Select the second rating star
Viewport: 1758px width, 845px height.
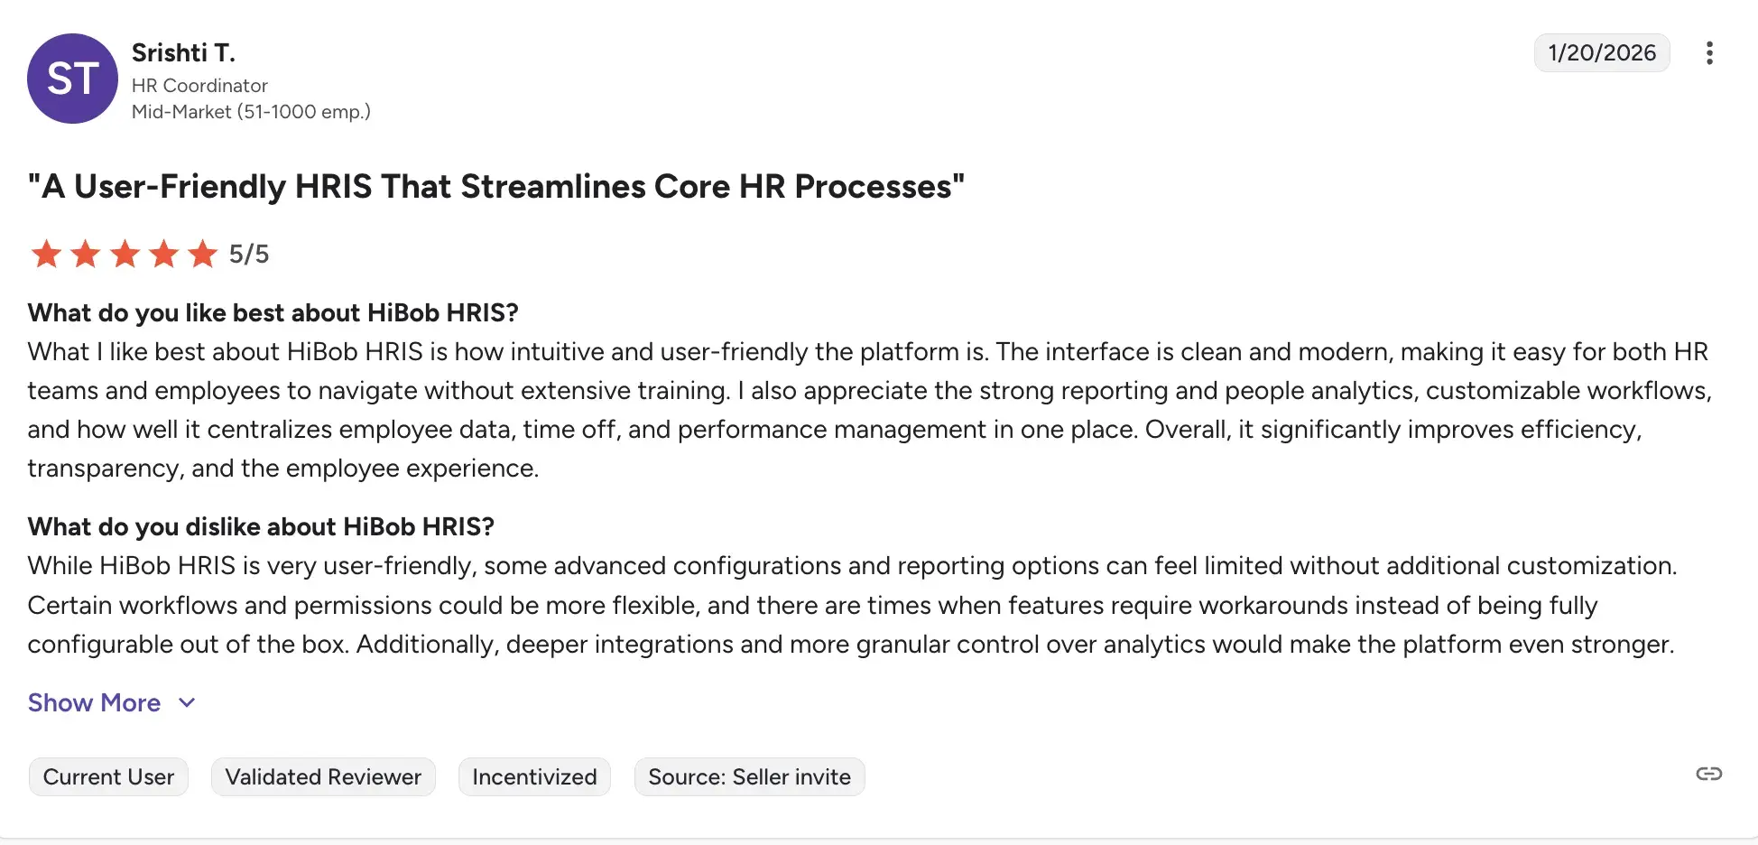coord(85,254)
